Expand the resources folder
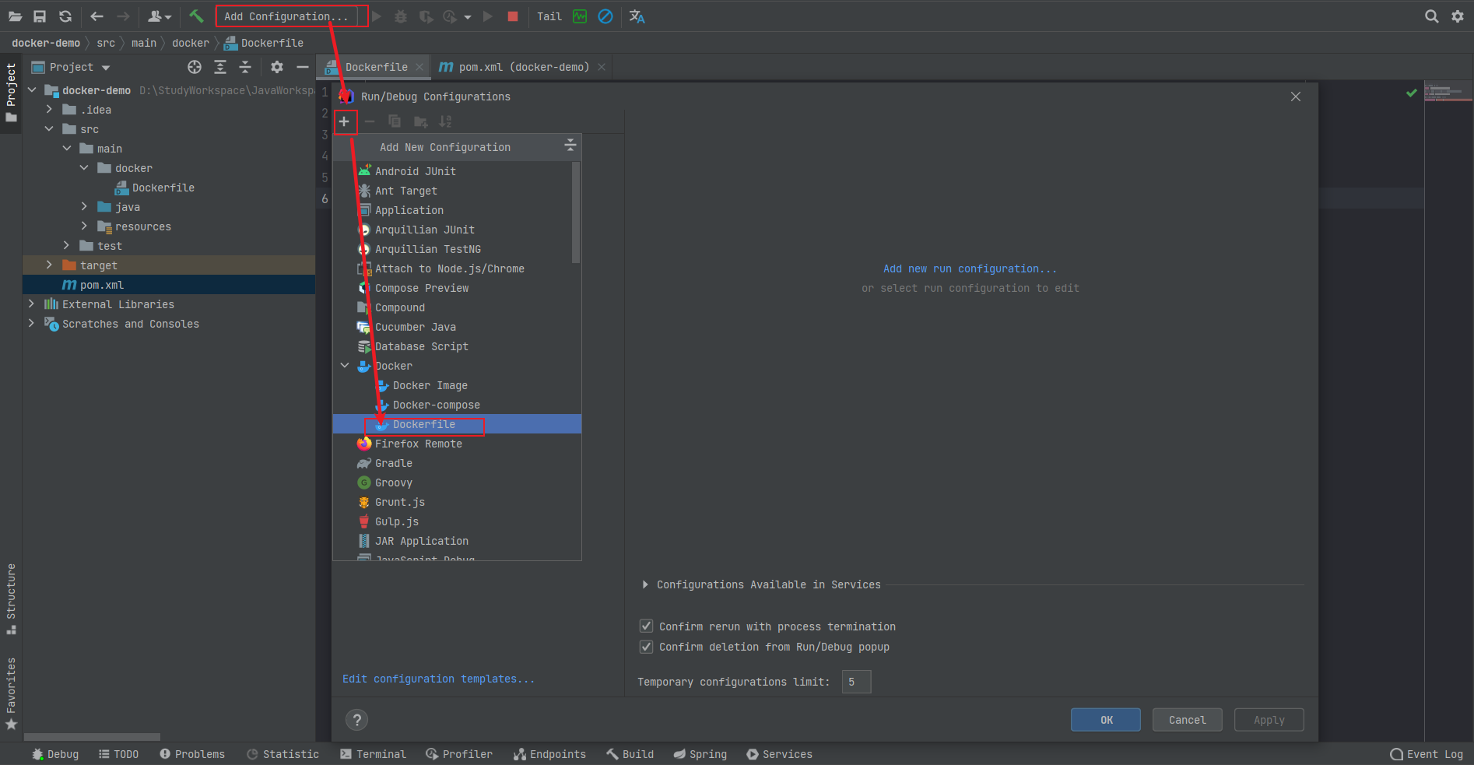Screen dimensions: 1474x765 [84, 226]
